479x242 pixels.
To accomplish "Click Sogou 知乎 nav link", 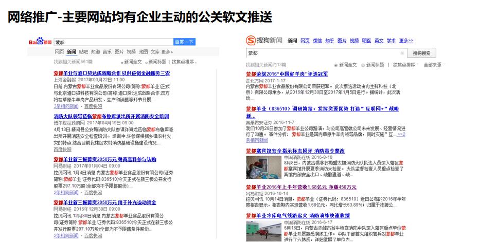I will coord(330,41).
